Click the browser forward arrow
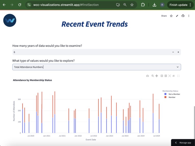 [12, 5]
